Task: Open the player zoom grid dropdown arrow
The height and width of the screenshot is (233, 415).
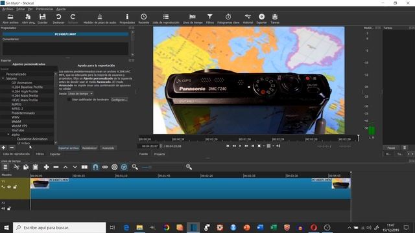Action: tap(273, 146)
